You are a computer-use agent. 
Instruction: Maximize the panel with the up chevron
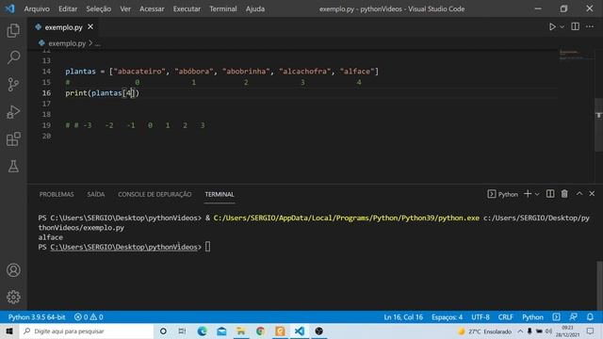[x=579, y=194]
